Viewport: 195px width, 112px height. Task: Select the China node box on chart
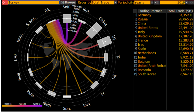pos(93,30)
